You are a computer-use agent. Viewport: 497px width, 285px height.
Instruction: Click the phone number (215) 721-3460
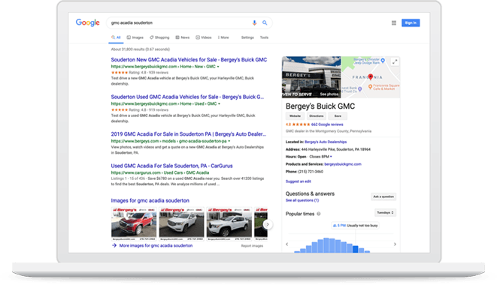point(311,172)
